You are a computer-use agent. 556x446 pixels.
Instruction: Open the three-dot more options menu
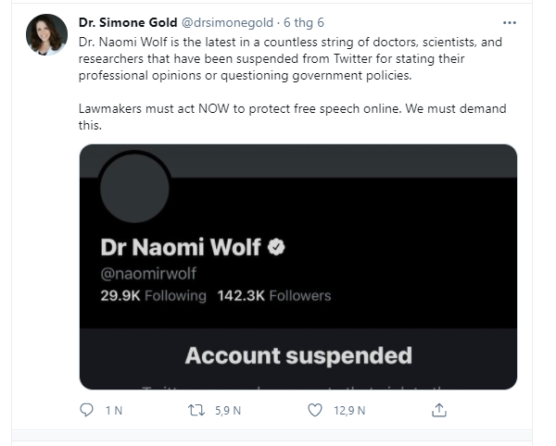(x=509, y=20)
